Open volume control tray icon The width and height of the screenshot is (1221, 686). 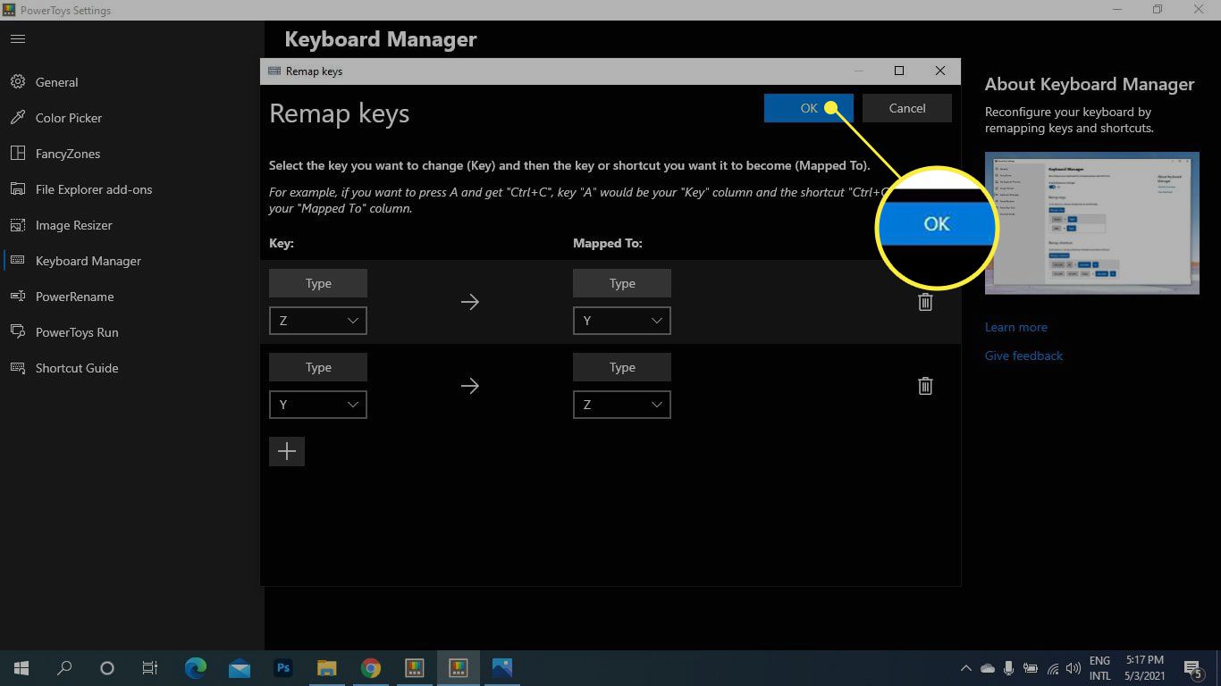(1073, 668)
